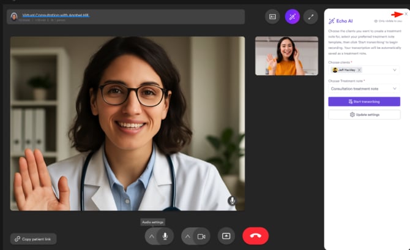Select the small self-view video thumbnail
Viewport: 410px width, 250px height.
coord(286,56)
